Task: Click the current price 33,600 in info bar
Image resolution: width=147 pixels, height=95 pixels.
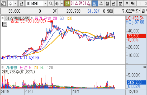Action: [14, 11]
